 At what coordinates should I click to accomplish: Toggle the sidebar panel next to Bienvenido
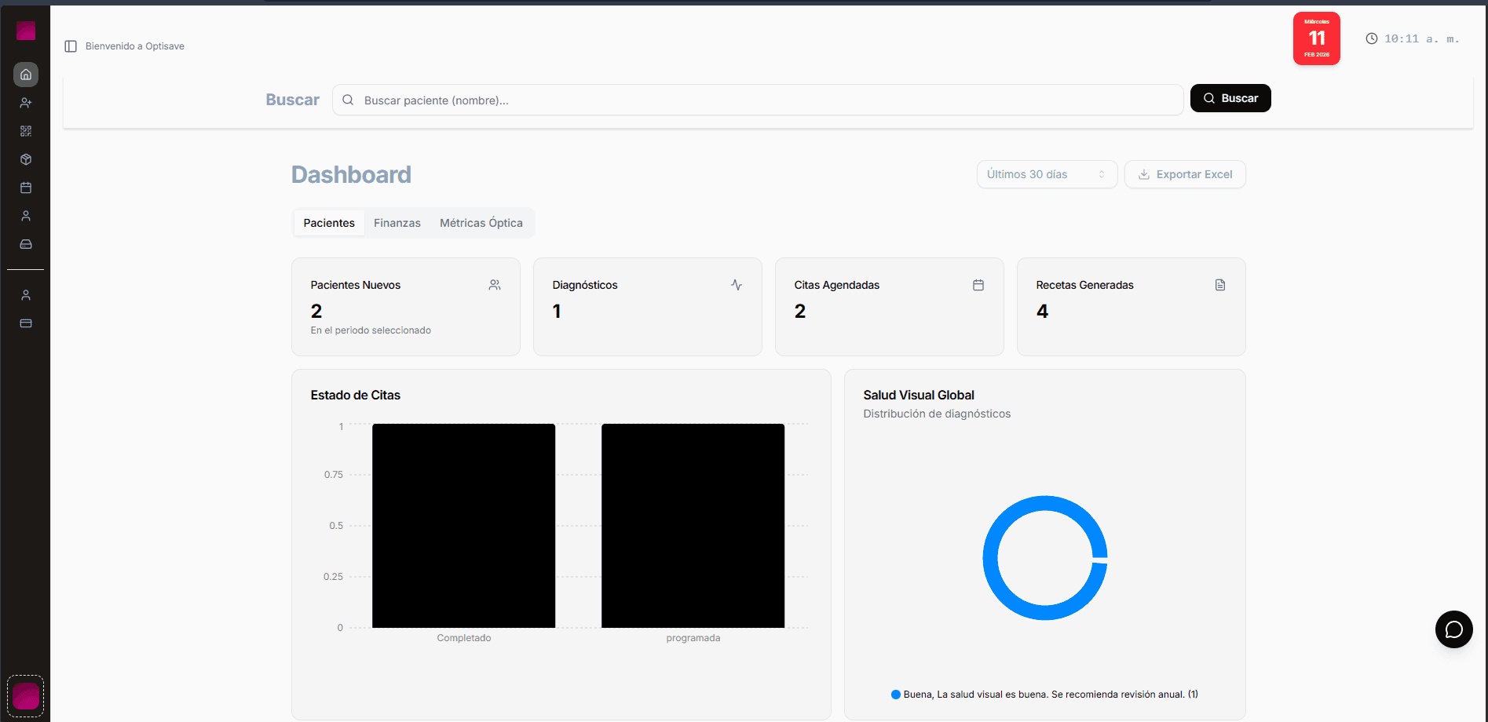[71, 46]
